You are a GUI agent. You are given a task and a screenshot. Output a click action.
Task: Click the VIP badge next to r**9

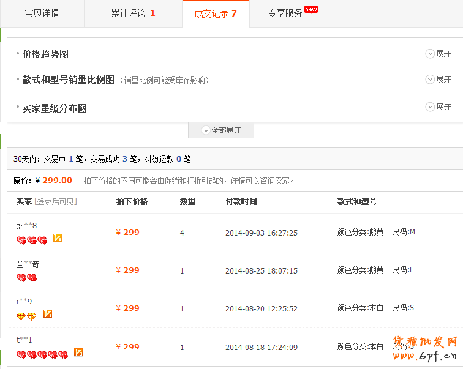pos(47,314)
